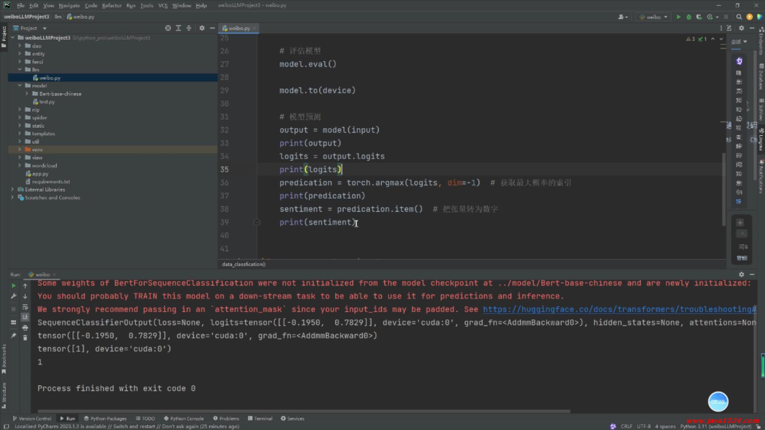Select test.py in the project tree
This screenshot has width=765, height=430.
[x=47, y=102]
